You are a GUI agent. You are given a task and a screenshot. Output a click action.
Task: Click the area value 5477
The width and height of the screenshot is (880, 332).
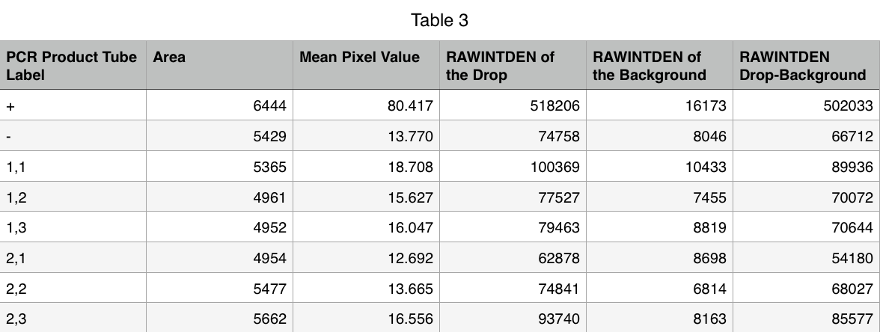(269, 289)
